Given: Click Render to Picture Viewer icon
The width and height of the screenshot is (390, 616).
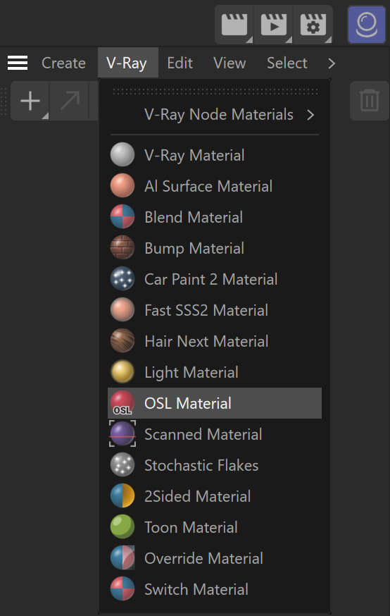Looking at the screenshot, I should click(273, 25).
